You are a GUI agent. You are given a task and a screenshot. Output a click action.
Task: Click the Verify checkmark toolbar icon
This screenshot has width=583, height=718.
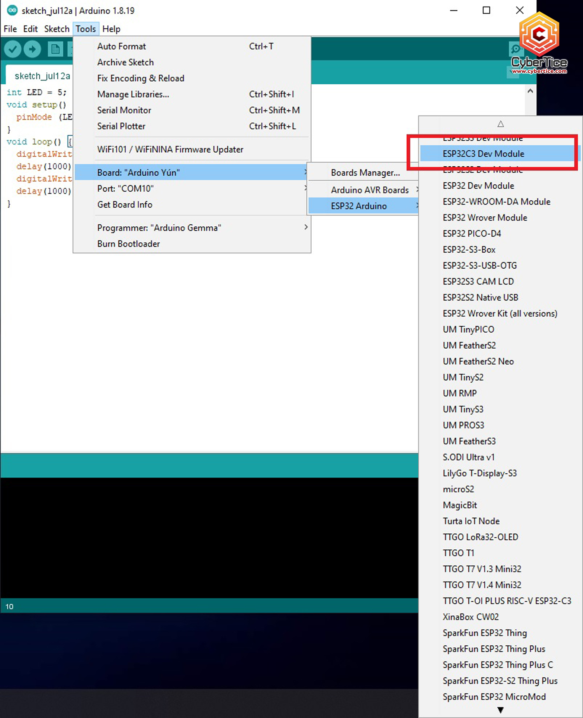point(13,49)
